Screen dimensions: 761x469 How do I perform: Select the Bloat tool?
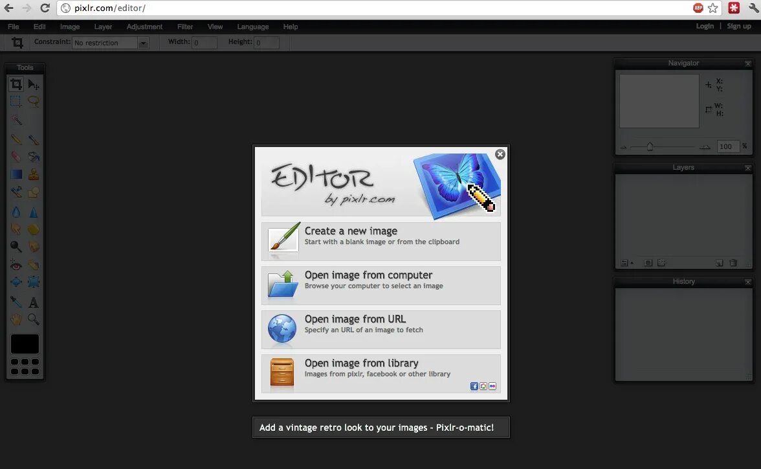16,282
